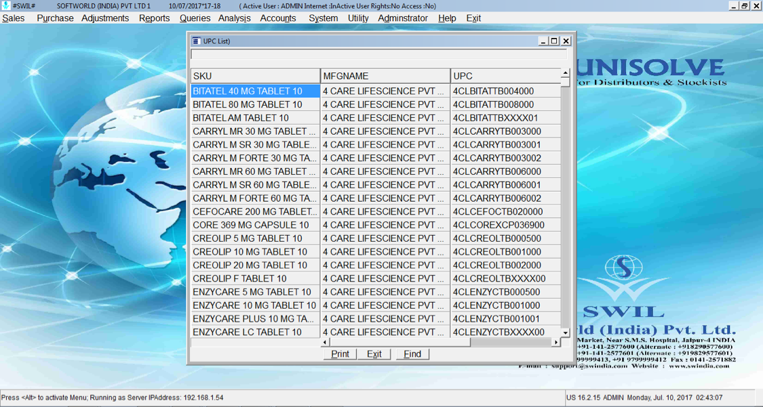Restore down the main SWIL window
The height and width of the screenshot is (407, 763).
[x=745, y=6]
